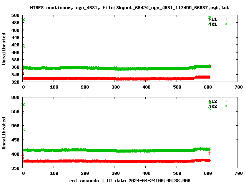Click the green outlier point near 415 in top plot
The image size is (246, 184).
click(x=24, y=46)
